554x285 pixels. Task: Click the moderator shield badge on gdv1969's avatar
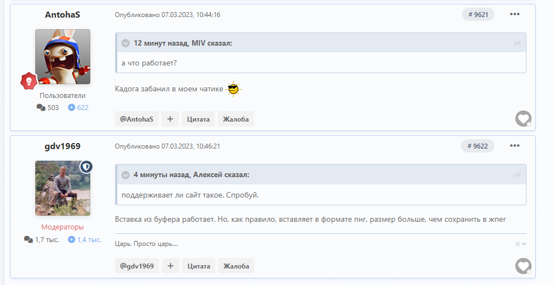(86, 167)
